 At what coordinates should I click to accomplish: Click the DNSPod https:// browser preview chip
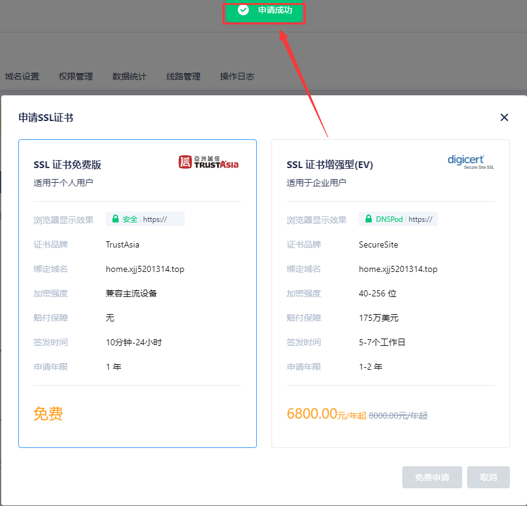click(x=398, y=218)
